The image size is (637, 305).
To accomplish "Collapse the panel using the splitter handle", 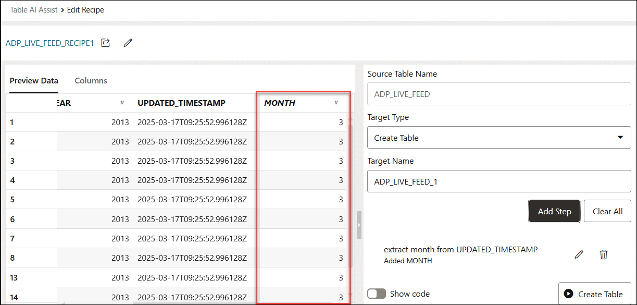I will pos(359,225).
